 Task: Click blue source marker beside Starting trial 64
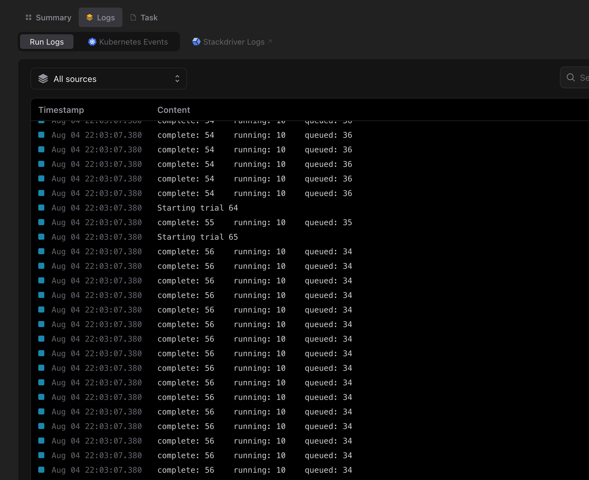(x=41, y=208)
